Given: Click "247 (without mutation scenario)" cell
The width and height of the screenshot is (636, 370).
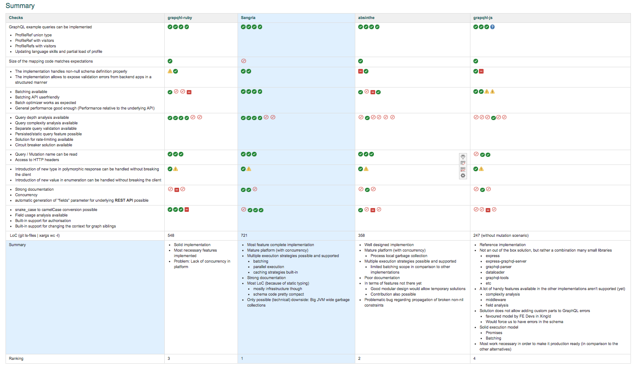Looking at the screenshot, I should pos(501,236).
